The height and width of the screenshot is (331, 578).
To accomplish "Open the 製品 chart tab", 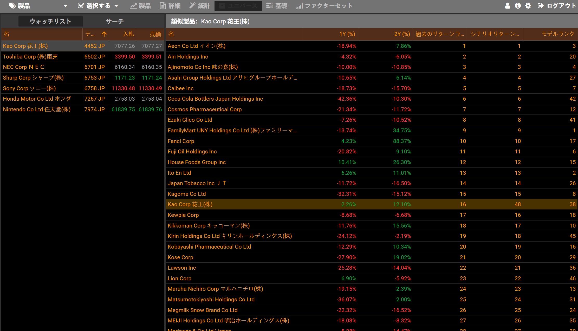I will [140, 6].
